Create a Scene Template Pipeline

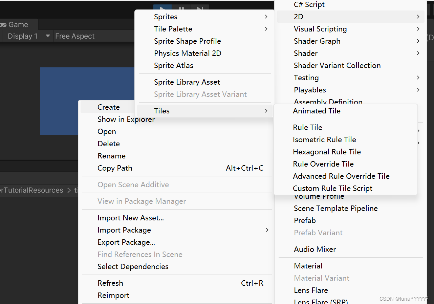click(351, 209)
